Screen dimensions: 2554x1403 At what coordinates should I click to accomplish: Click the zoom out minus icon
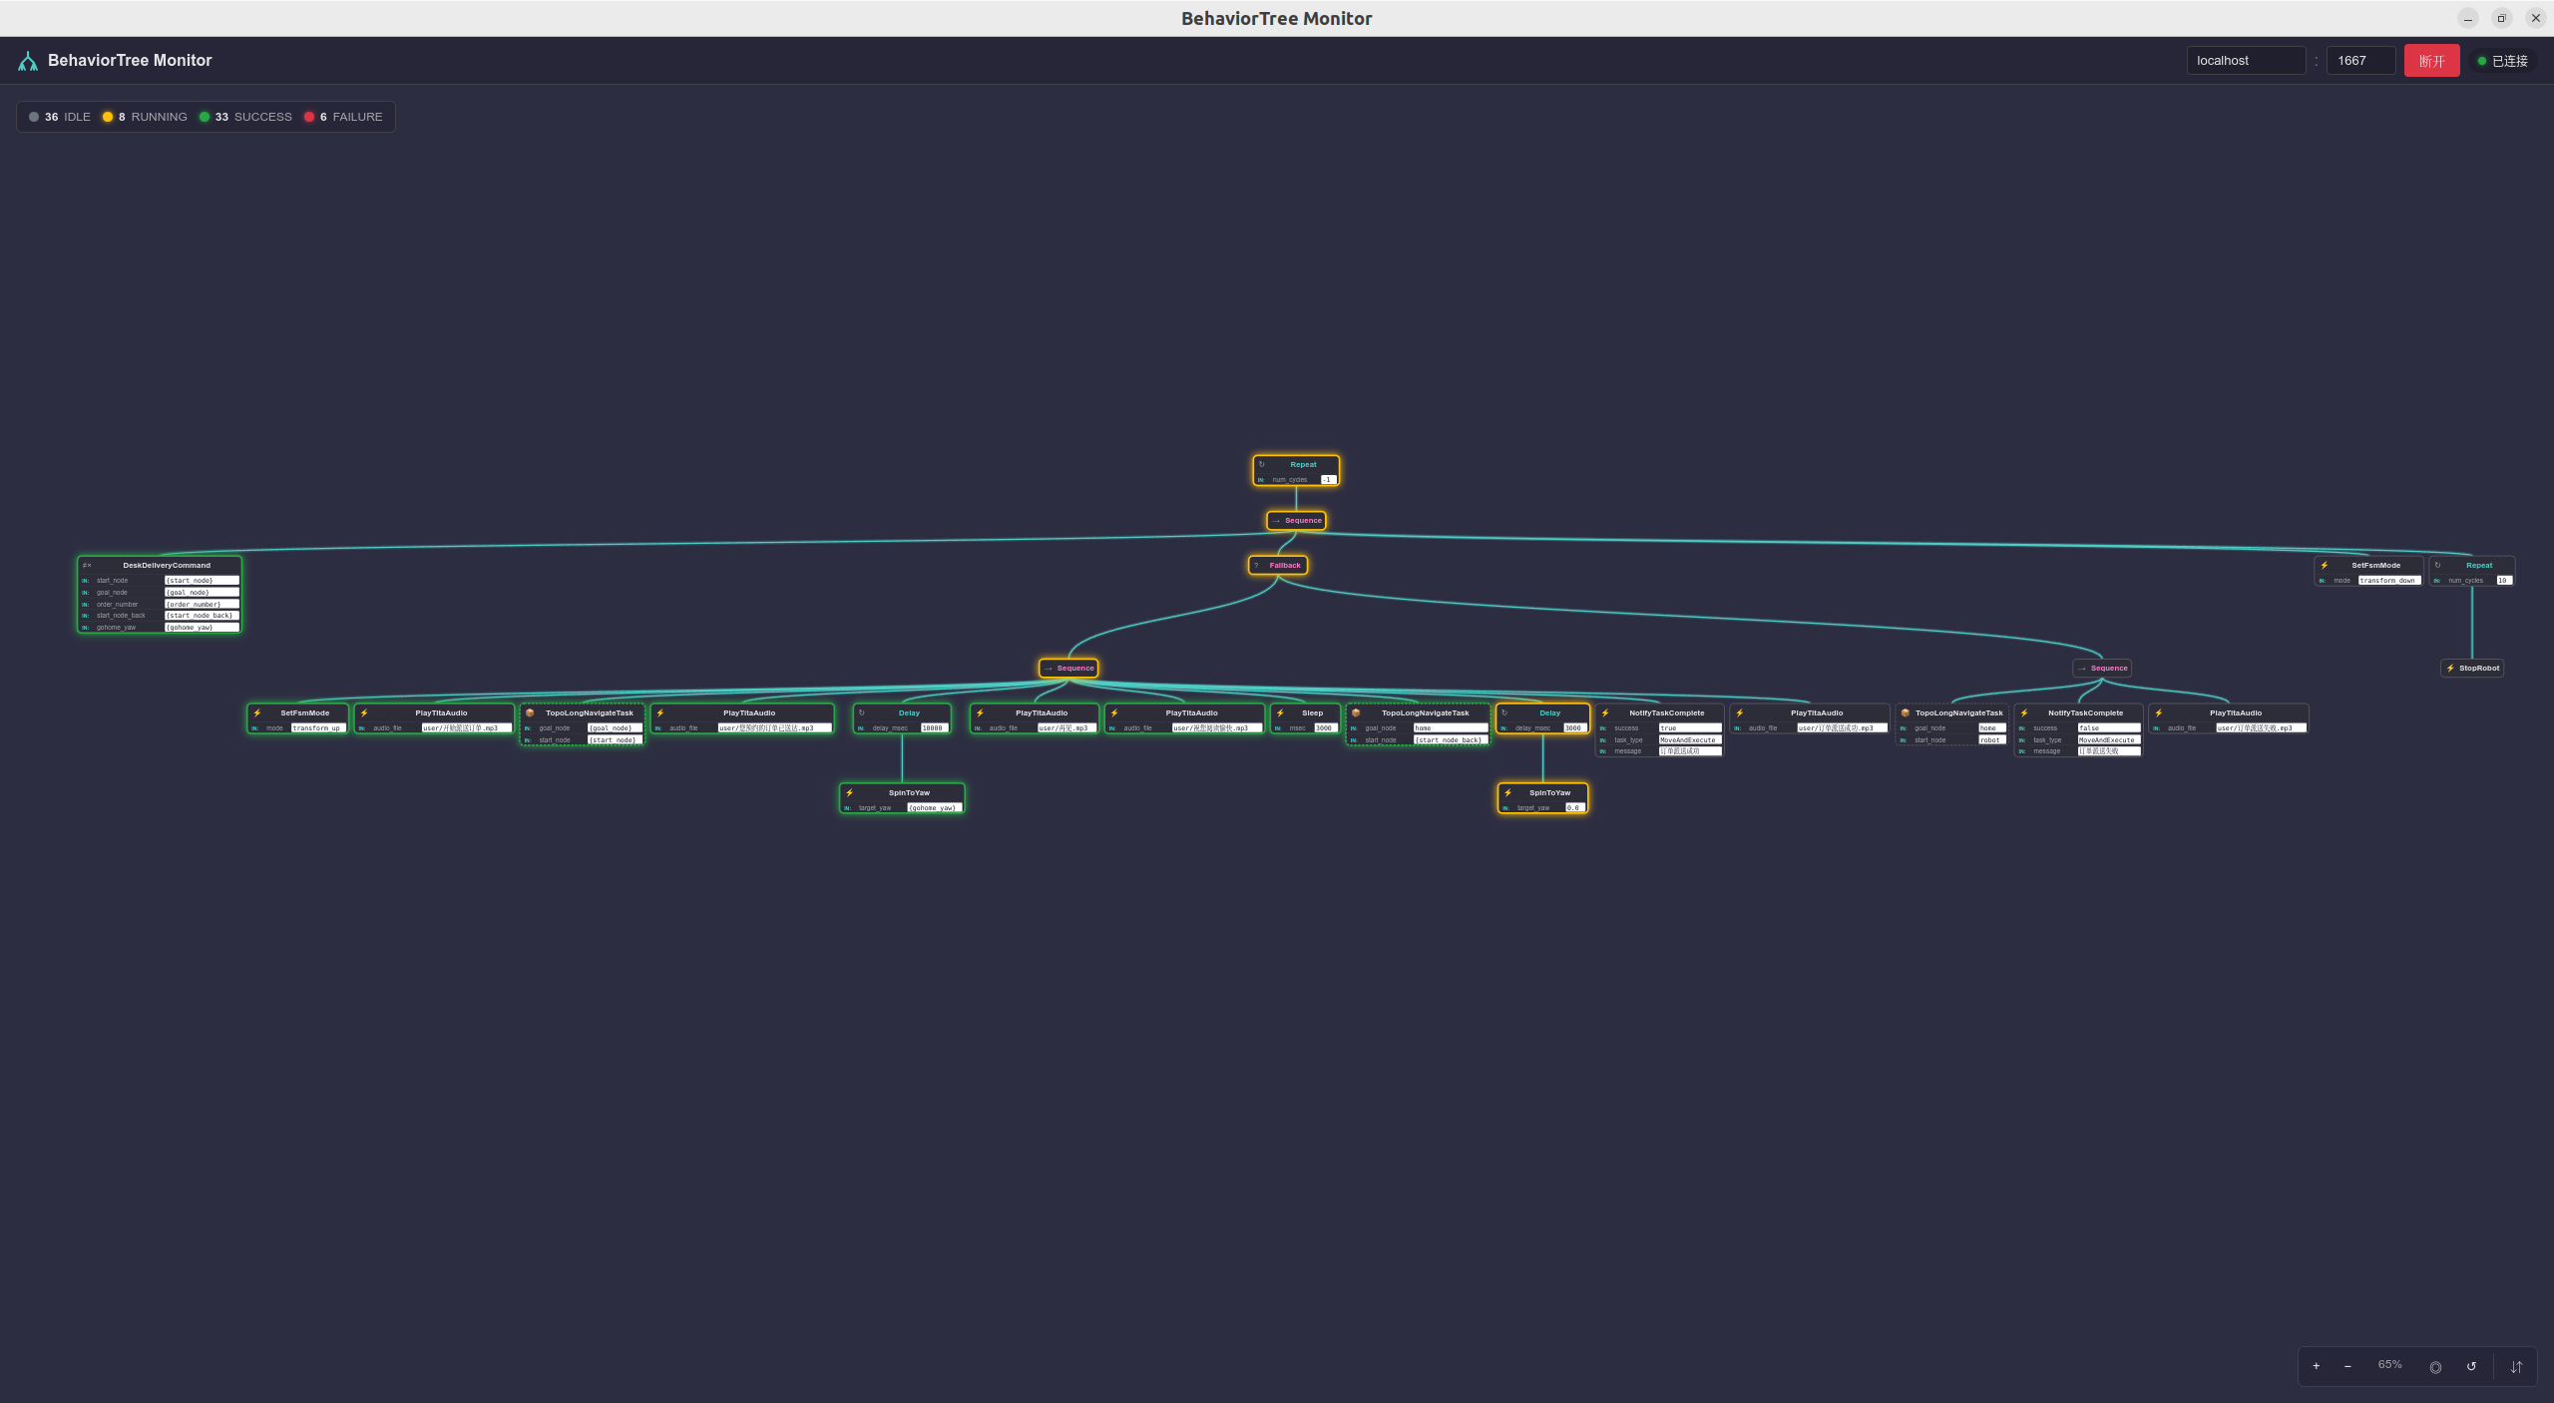point(2347,1366)
